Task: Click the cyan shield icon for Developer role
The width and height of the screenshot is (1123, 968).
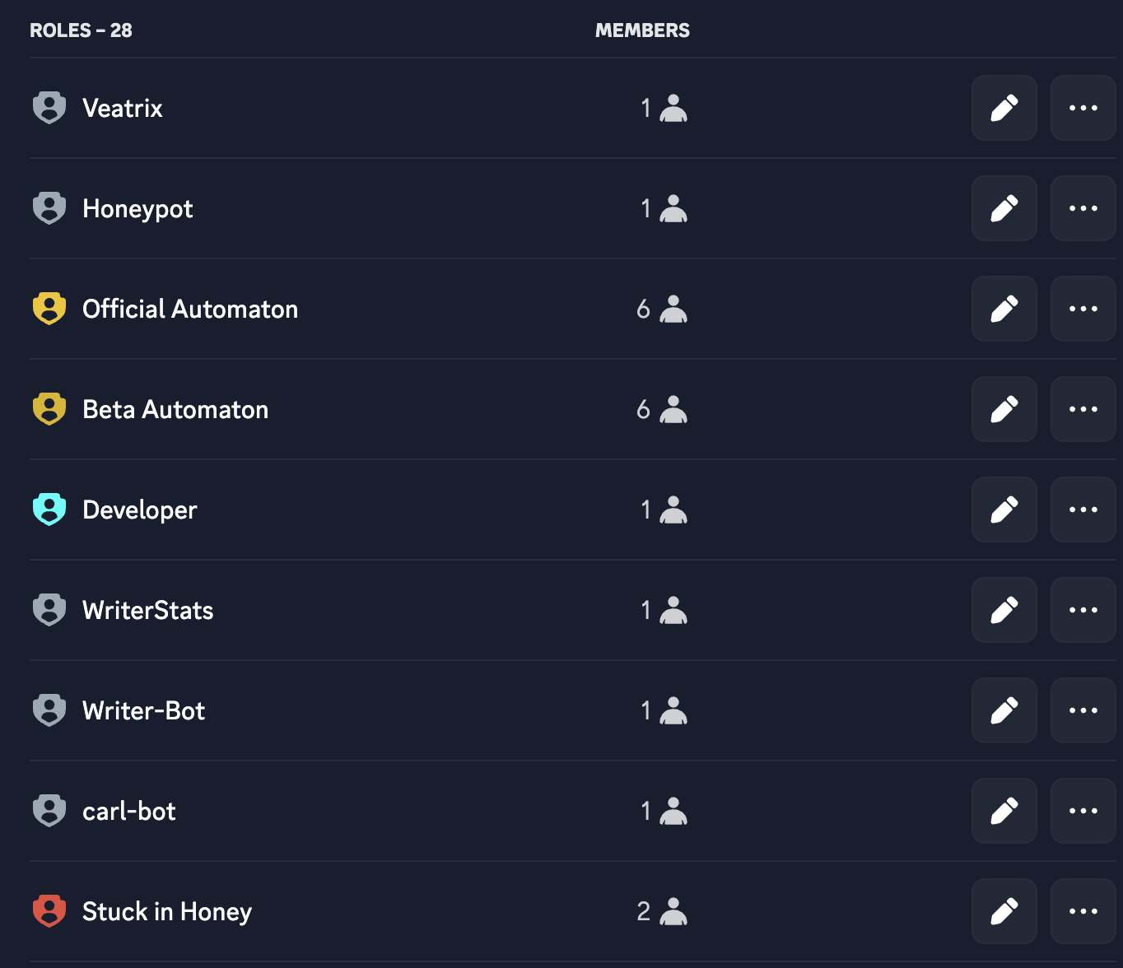Action: (x=49, y=510)
